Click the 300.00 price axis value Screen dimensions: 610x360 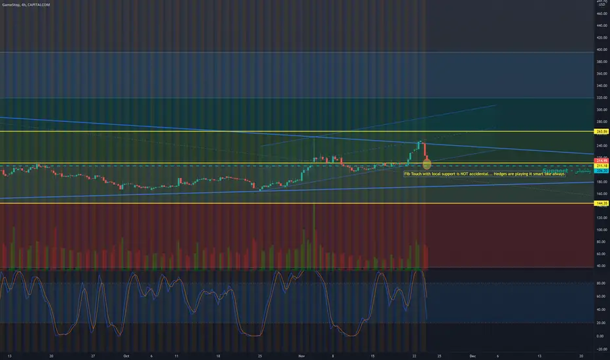point(601,110)
